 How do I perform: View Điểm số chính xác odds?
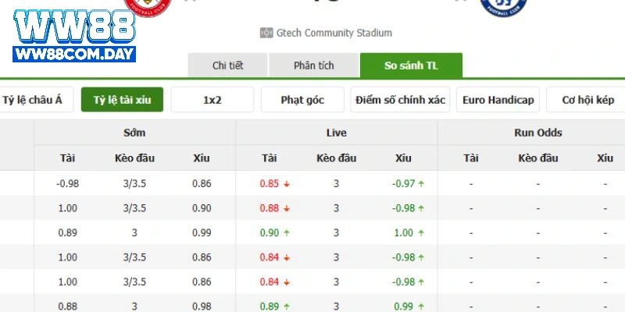point(400,100)
